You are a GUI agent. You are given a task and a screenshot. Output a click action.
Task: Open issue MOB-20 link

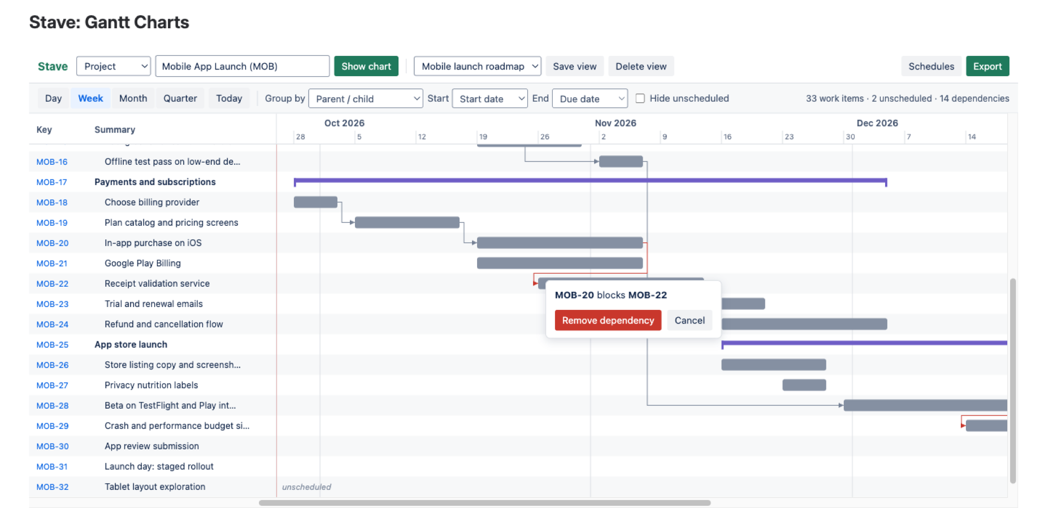pyautogui.click(x=53, y=243)
